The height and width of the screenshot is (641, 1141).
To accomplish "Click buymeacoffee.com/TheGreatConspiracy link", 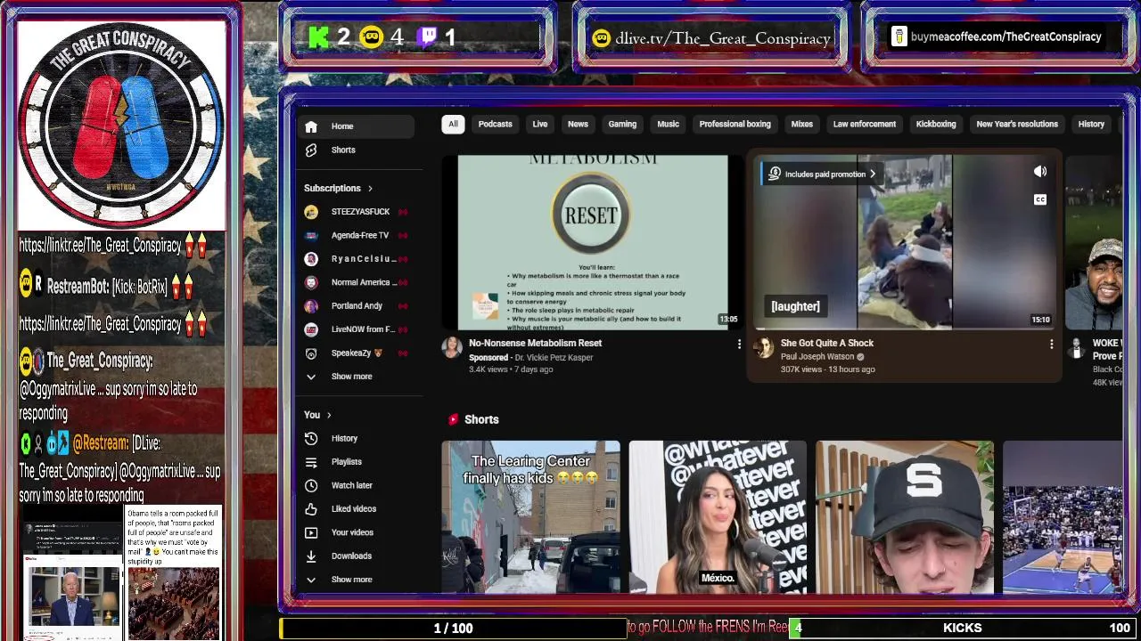I will pos(1006,37).
